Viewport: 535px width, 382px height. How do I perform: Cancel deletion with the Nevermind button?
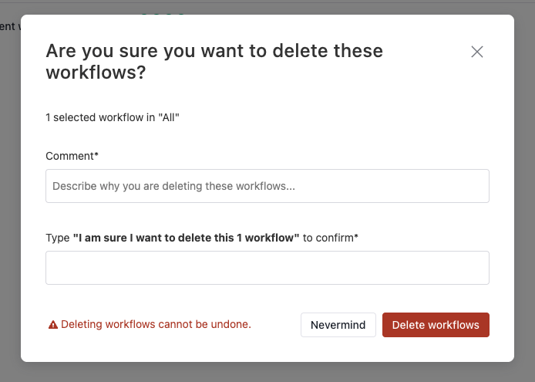(338, 325)
